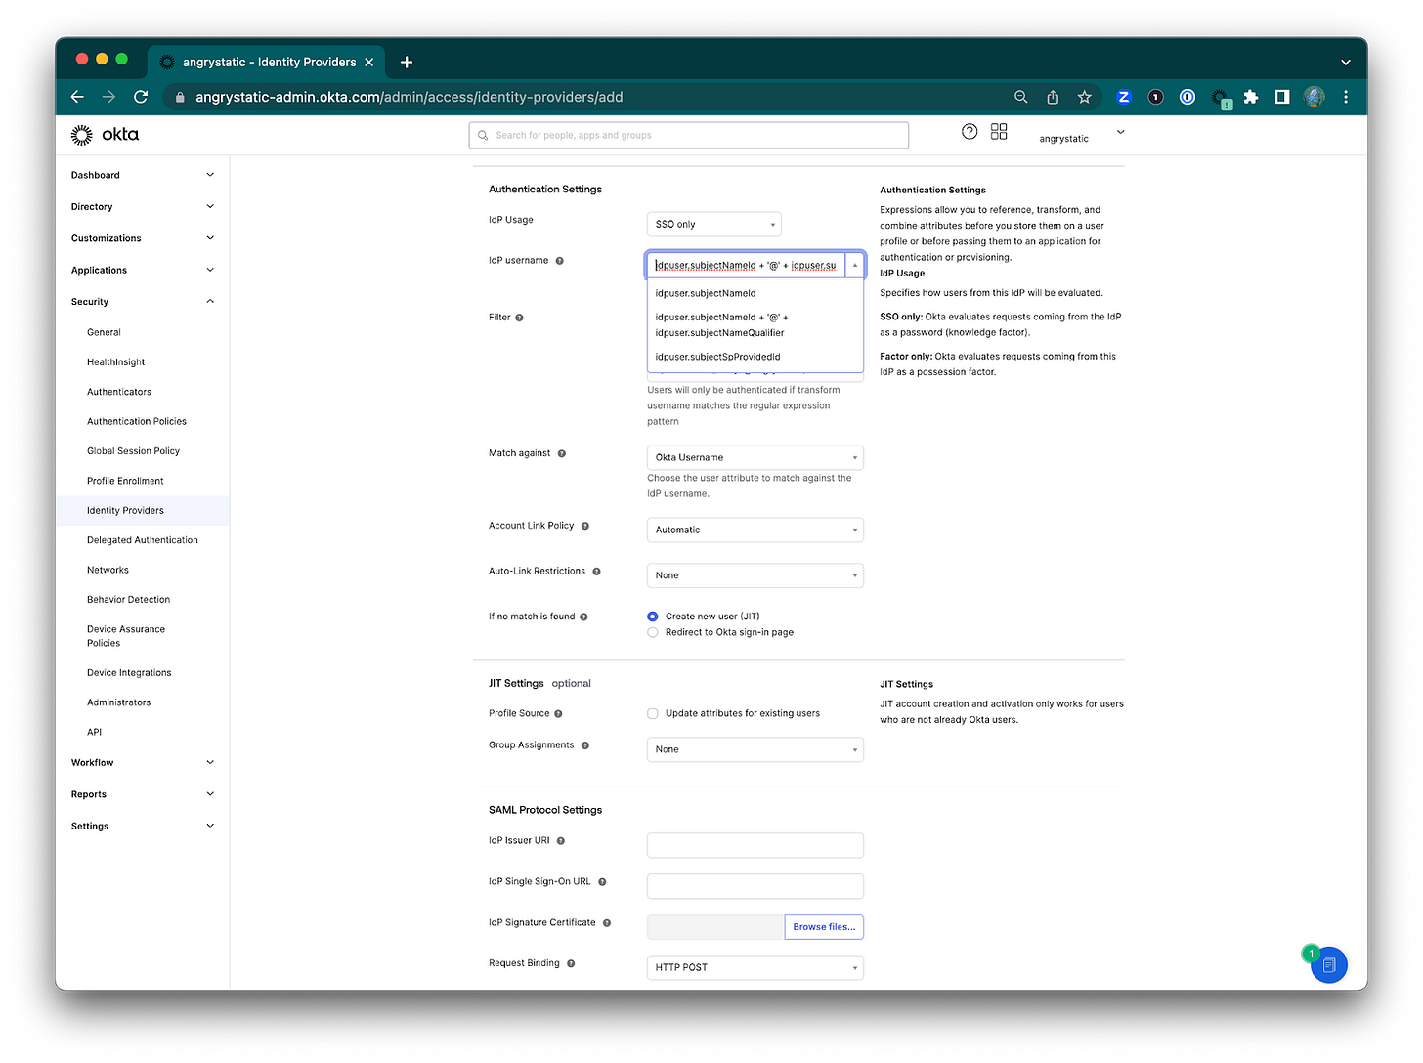Click the browser extensions puzzle icon

tap(1251, 97)
